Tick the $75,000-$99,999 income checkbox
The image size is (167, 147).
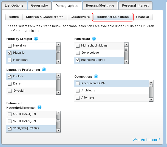10,121
